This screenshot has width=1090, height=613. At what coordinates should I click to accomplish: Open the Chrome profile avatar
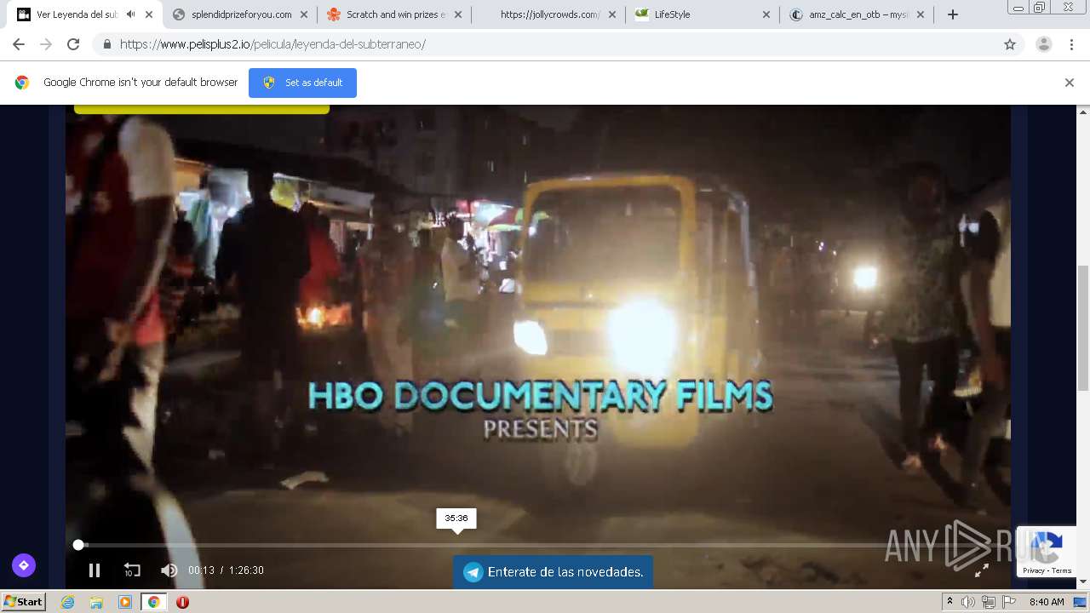coord(1044,44)
